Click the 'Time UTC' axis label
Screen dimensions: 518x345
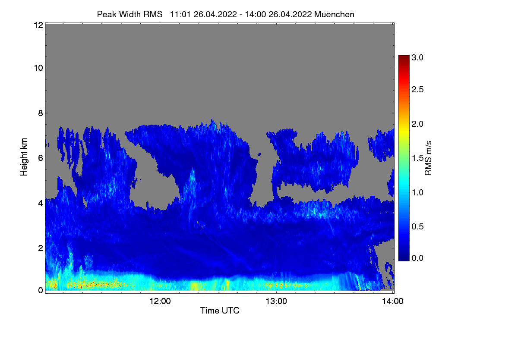[x=220, y=310]
